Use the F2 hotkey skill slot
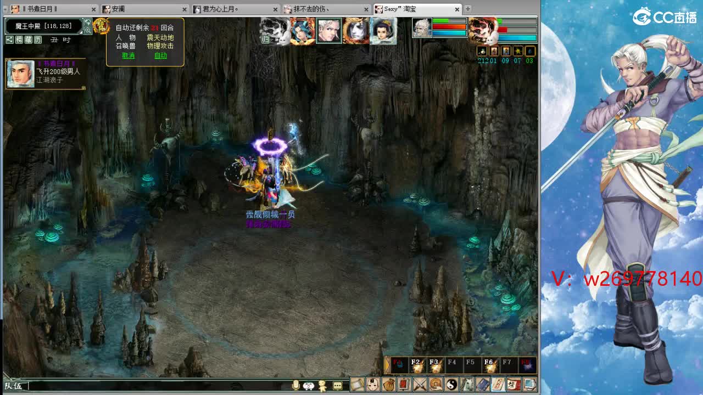This screenshot has width=703, height=395. pos(417,365)
